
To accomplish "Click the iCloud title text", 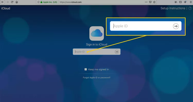I will (6, 8).
